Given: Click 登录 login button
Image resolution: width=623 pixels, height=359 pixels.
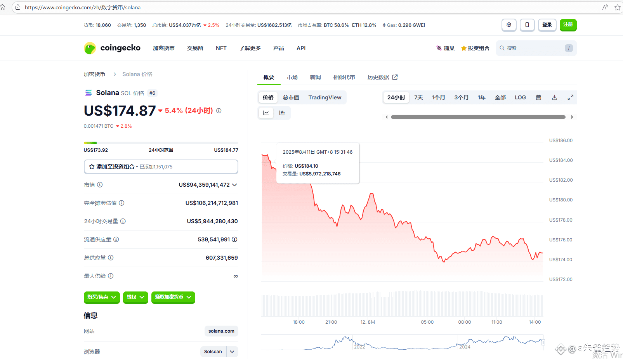Looking at the screenshot, I should click(547, 25).
